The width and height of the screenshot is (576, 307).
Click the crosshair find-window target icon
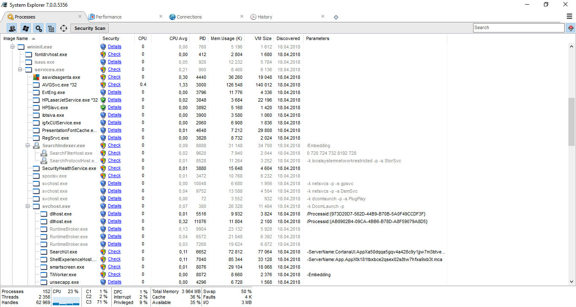64,28
